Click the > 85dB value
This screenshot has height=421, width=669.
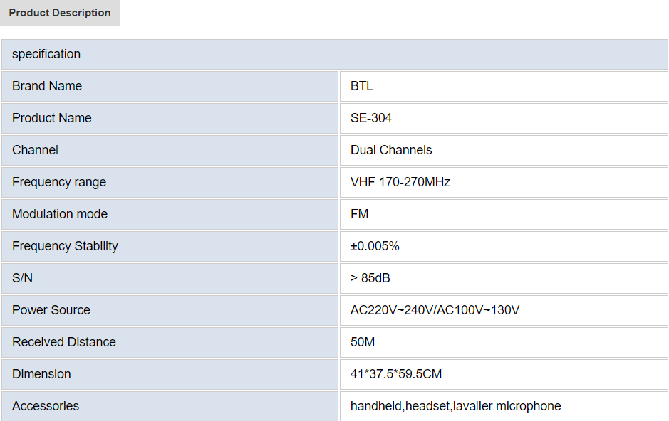click(x=370, y=278)
